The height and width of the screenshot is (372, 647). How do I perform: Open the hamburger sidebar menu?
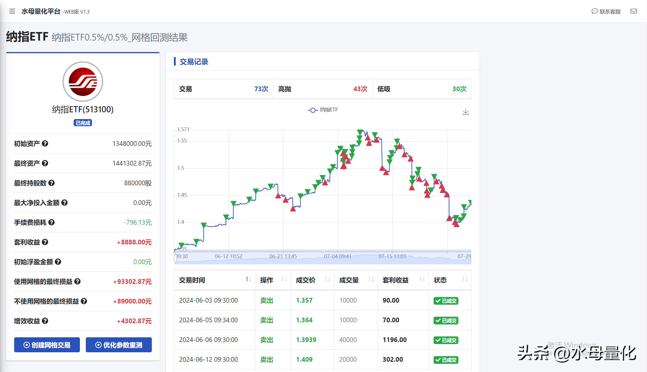12,11
